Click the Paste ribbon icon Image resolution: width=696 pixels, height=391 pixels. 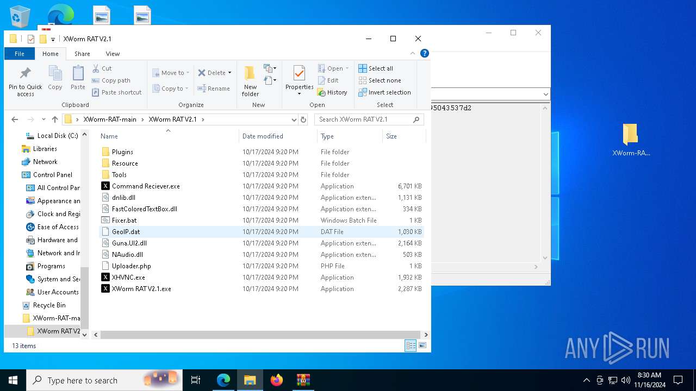[x=78, y=78]
